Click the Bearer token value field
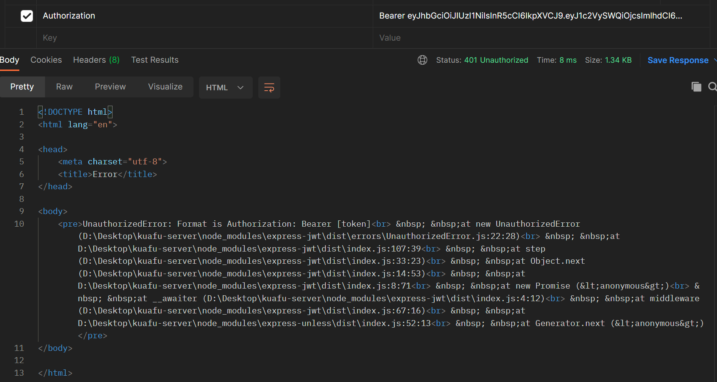Viewport: 717px width, 382px height. point(530,16)
